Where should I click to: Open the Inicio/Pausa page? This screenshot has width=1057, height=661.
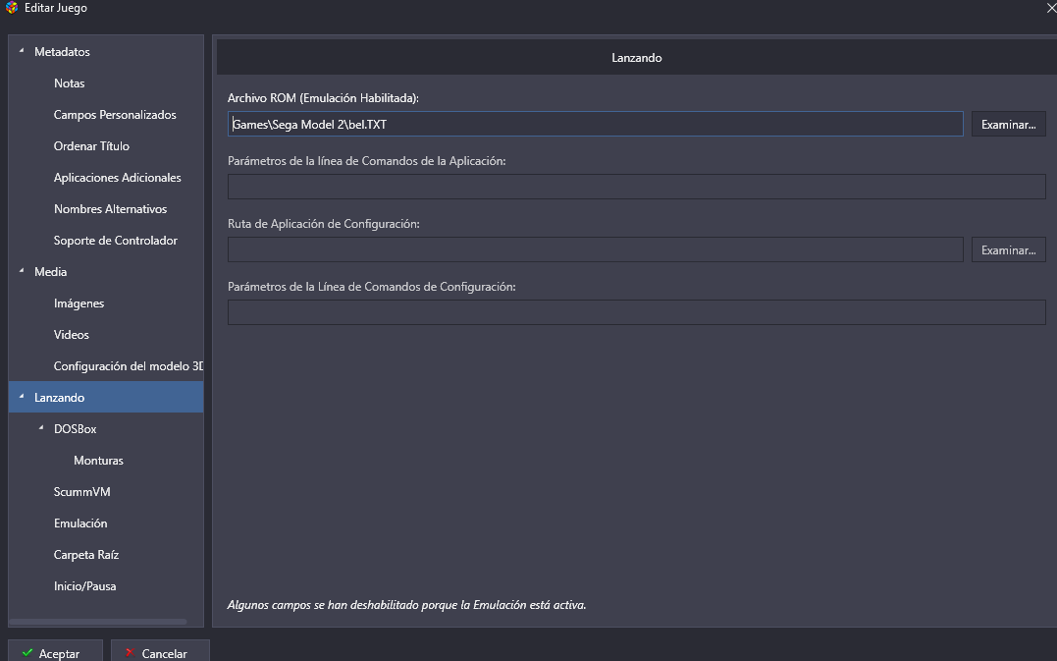(x=85, y=586)
